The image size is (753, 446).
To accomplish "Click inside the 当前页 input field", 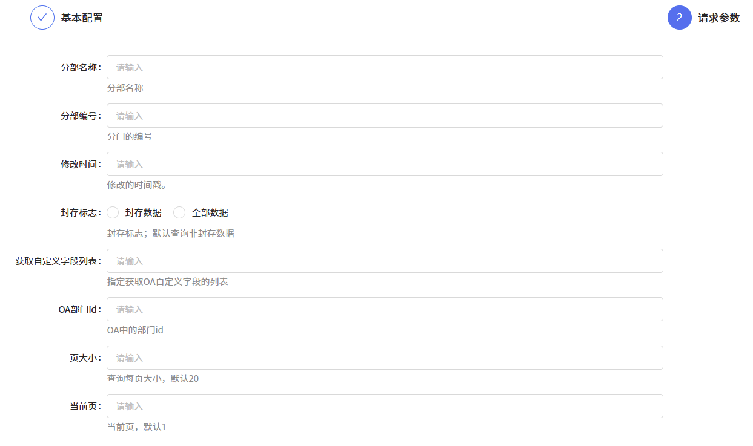I will pyautogui.click(x=385, y=406).
